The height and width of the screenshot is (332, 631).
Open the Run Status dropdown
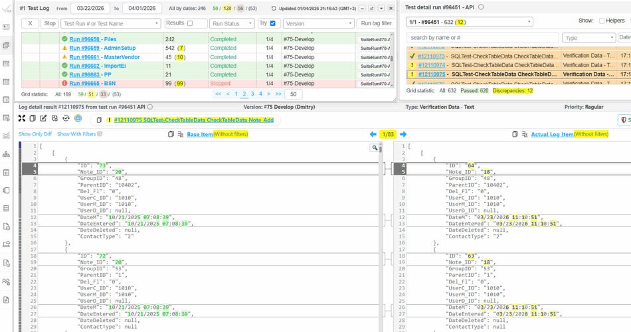pyautogui.click(x=231, y=23)
